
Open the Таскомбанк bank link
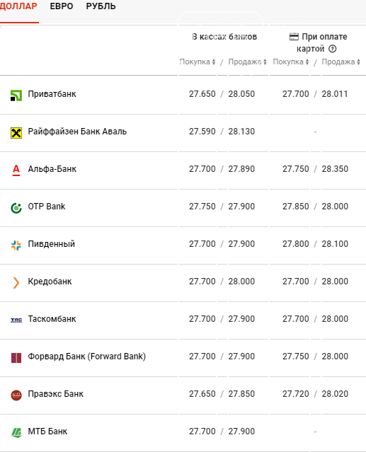click(52, 319)
